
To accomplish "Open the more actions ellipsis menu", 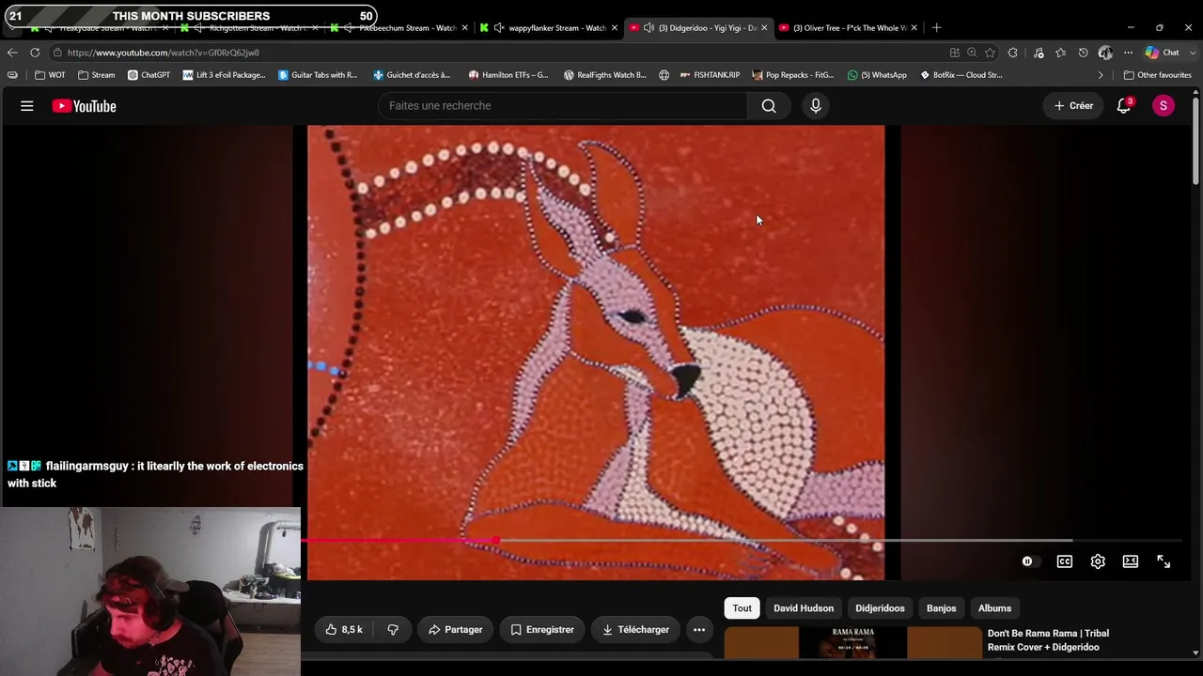I will 699,630.
